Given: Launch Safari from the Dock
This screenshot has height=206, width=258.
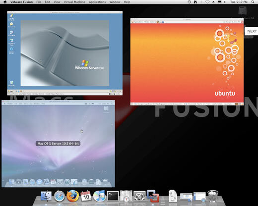Looking at the screenshot, I should pos(60,196).
